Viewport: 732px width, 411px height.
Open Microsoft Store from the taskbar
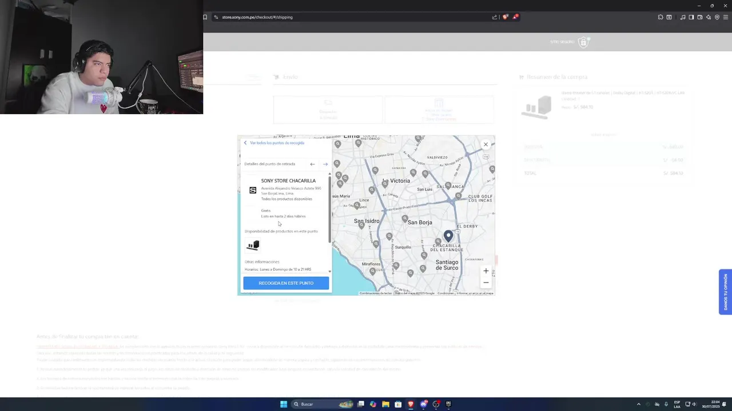point(398,404)
